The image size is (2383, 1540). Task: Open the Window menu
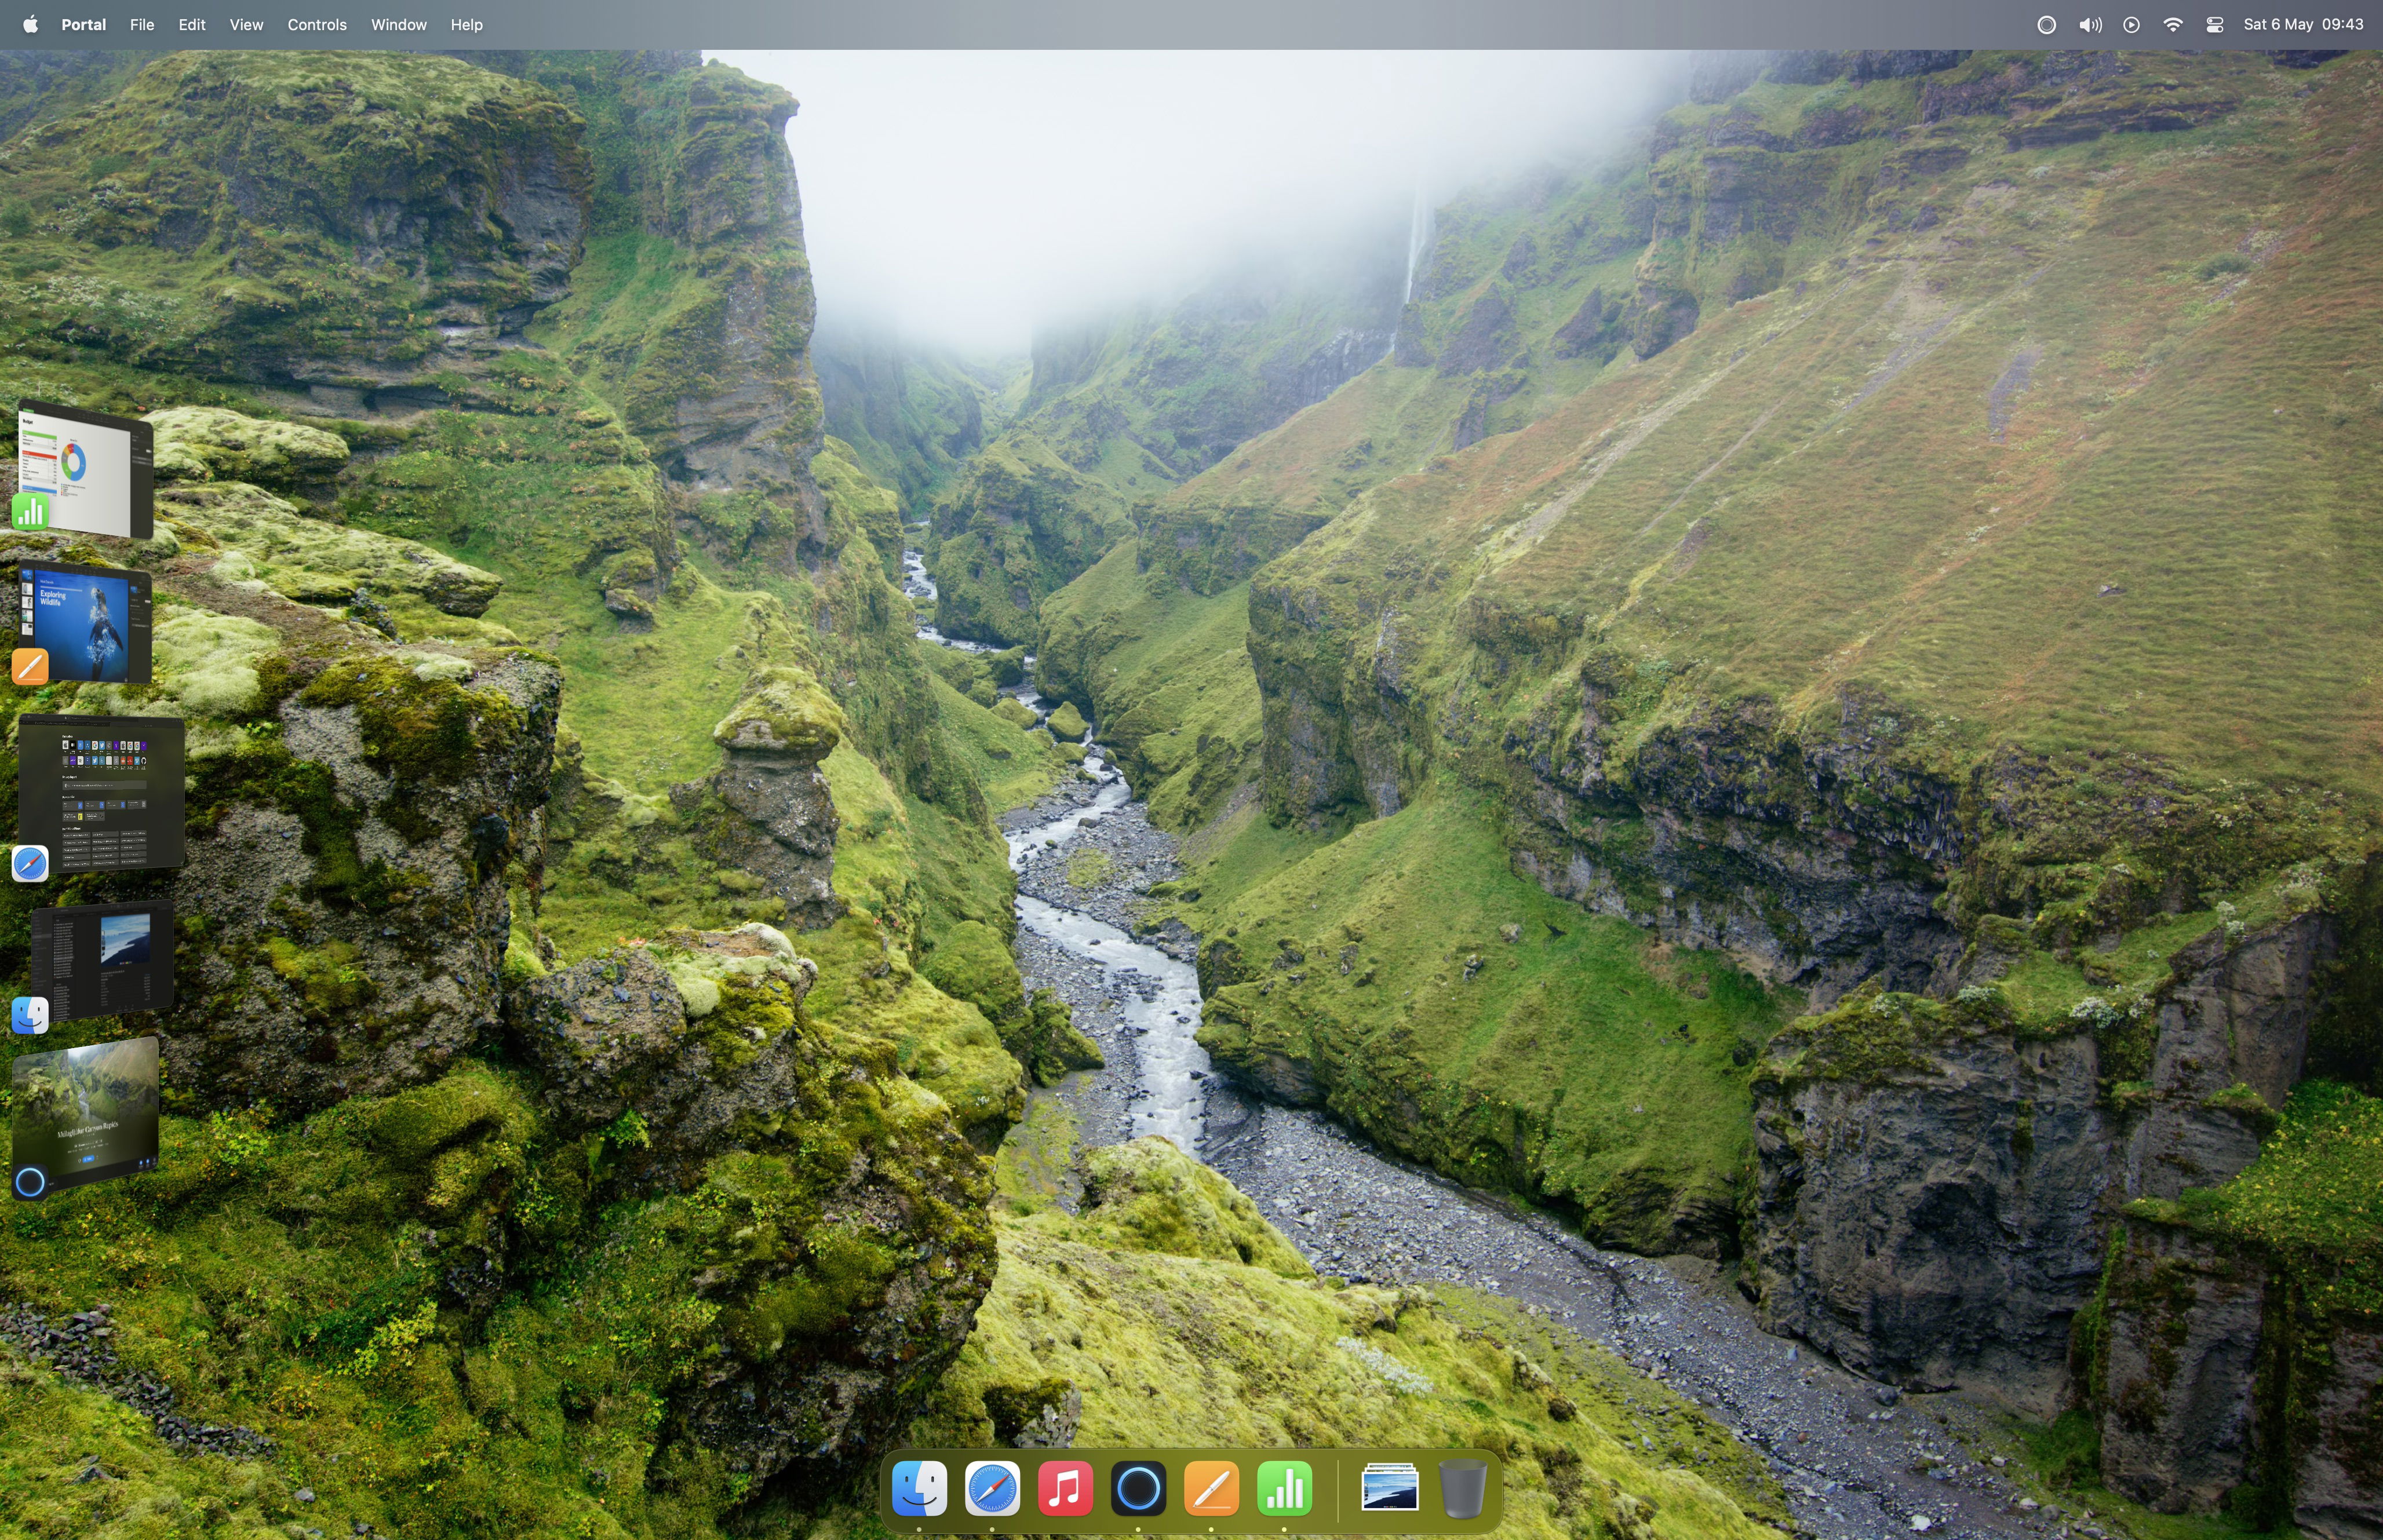pyautogui.click(x=398, y=24)
